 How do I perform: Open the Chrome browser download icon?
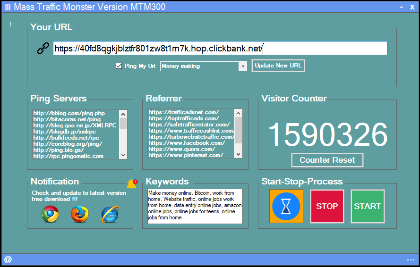pos(50,214)
